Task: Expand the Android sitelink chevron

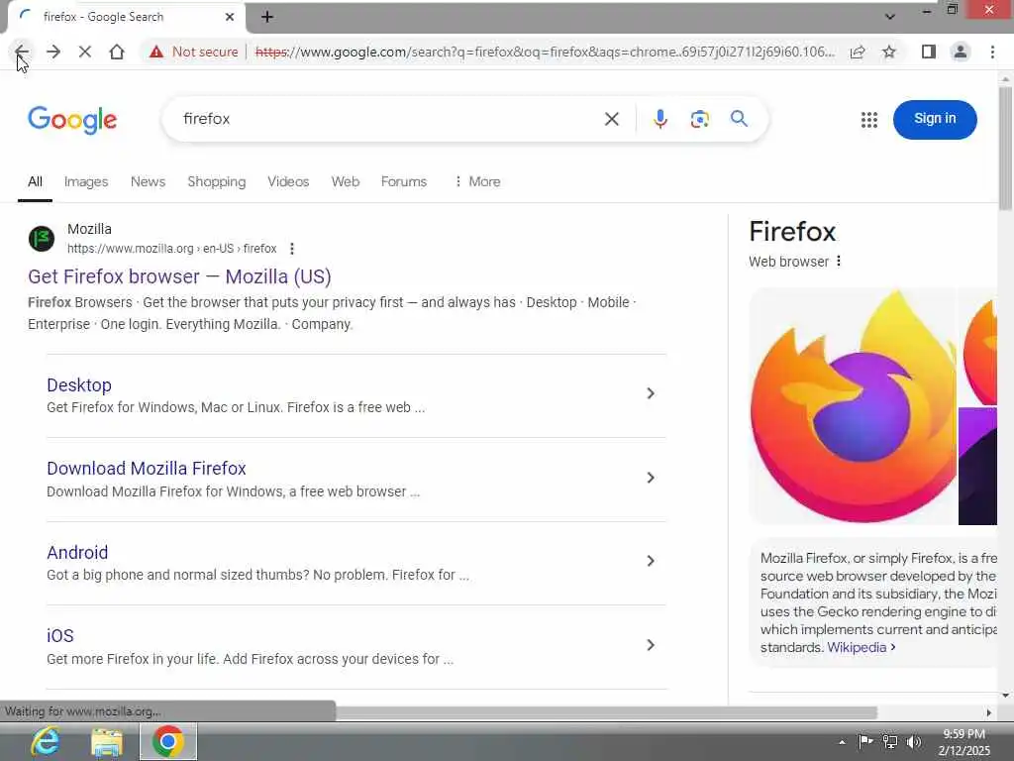Action: coord(651,561)
